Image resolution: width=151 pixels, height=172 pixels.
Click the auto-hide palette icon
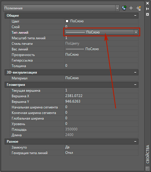click(148, 9)
